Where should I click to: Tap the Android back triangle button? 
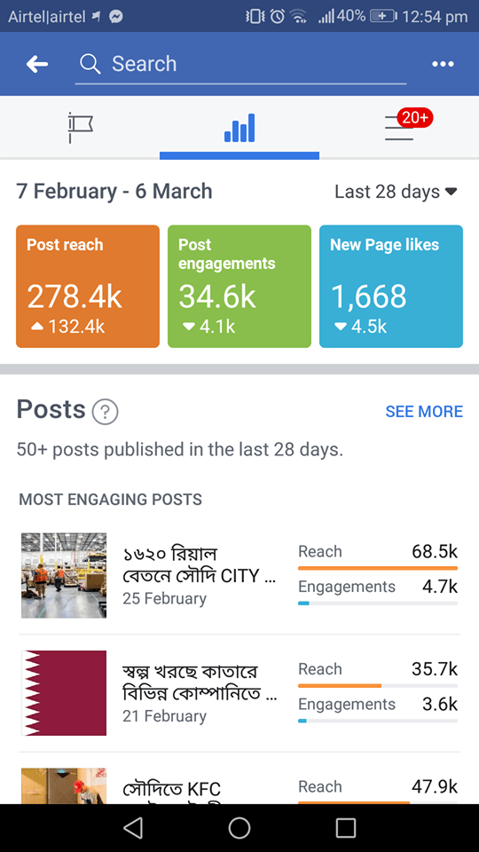point(133,828)
